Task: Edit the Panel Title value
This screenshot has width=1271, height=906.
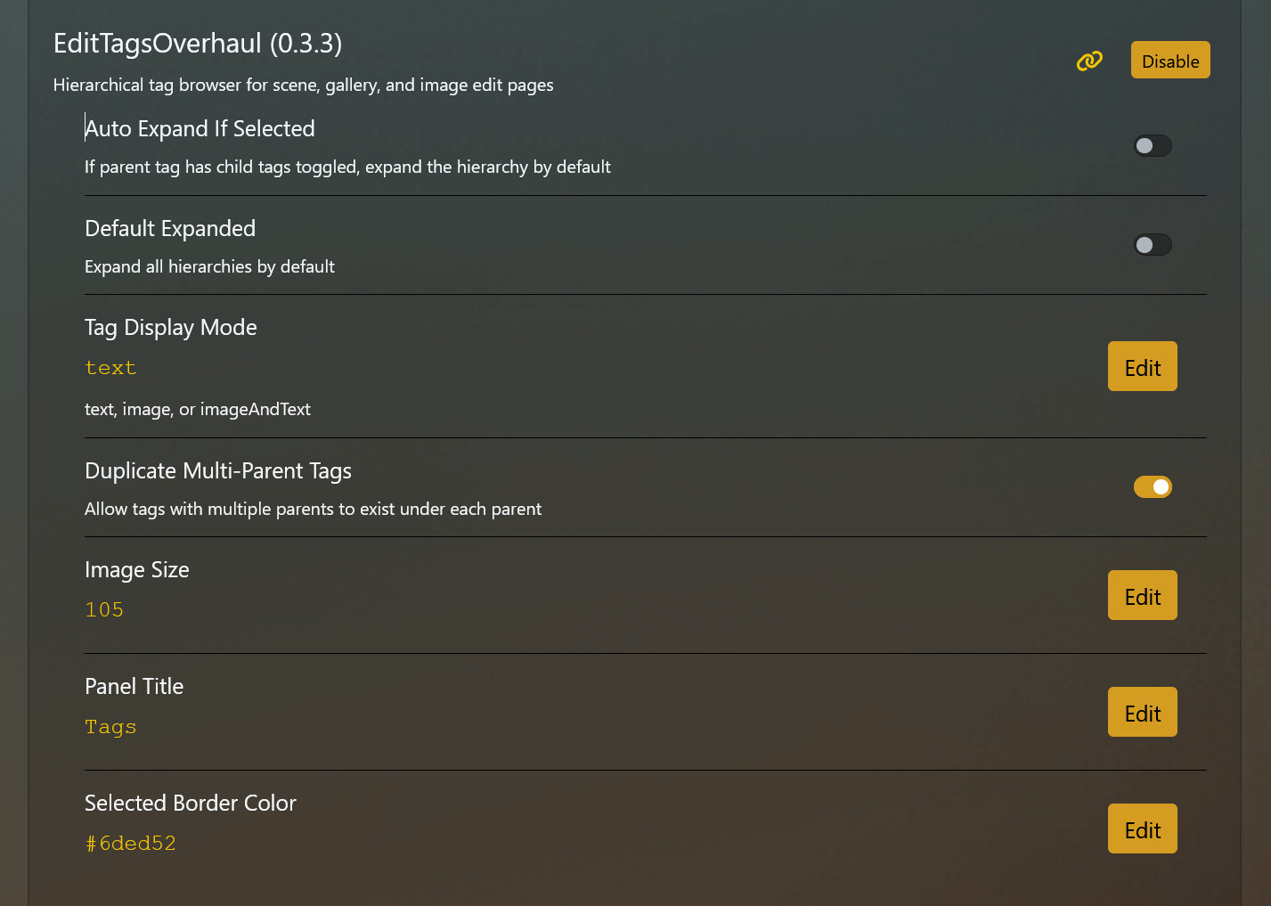Action: tap(1142, 712)
